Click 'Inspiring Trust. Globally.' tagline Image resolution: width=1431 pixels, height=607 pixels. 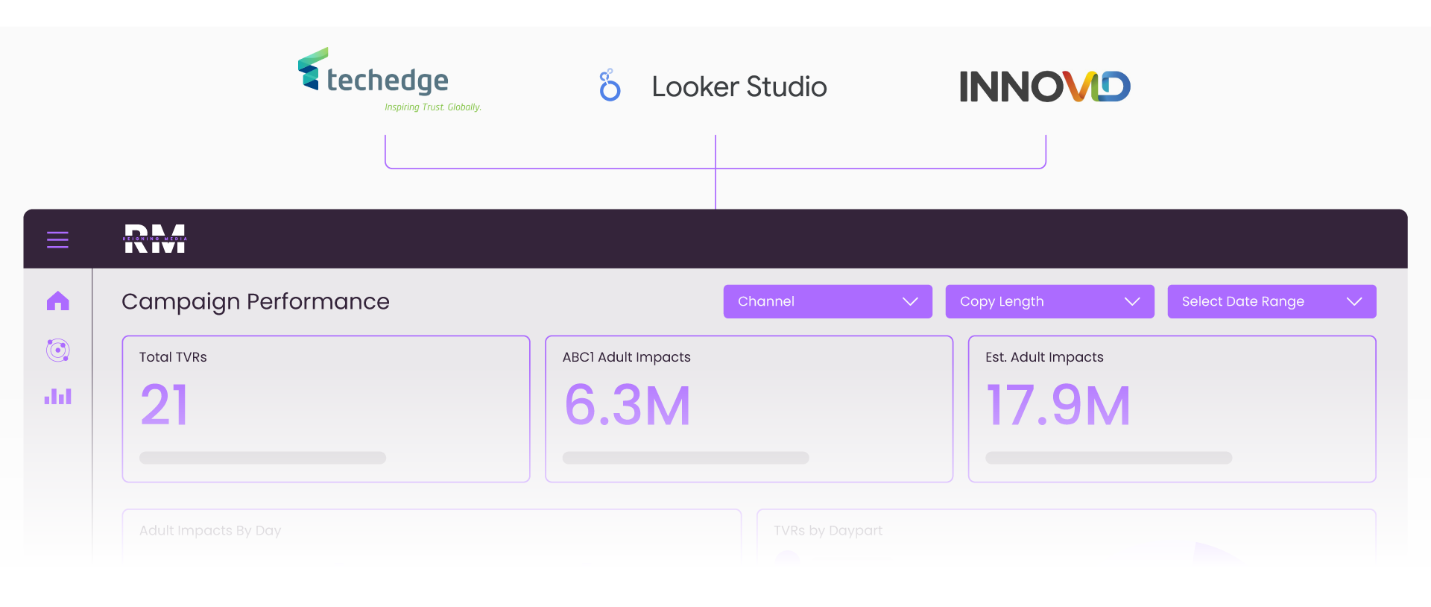tap(433, 107)
